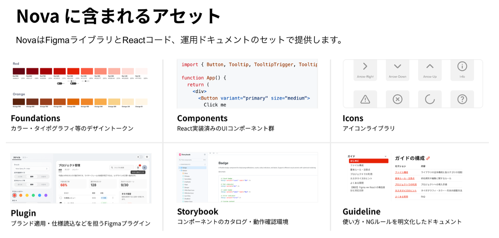This screenshot has width=499, height=238.
Task: Click the circled X error icon
Action: 397,99
